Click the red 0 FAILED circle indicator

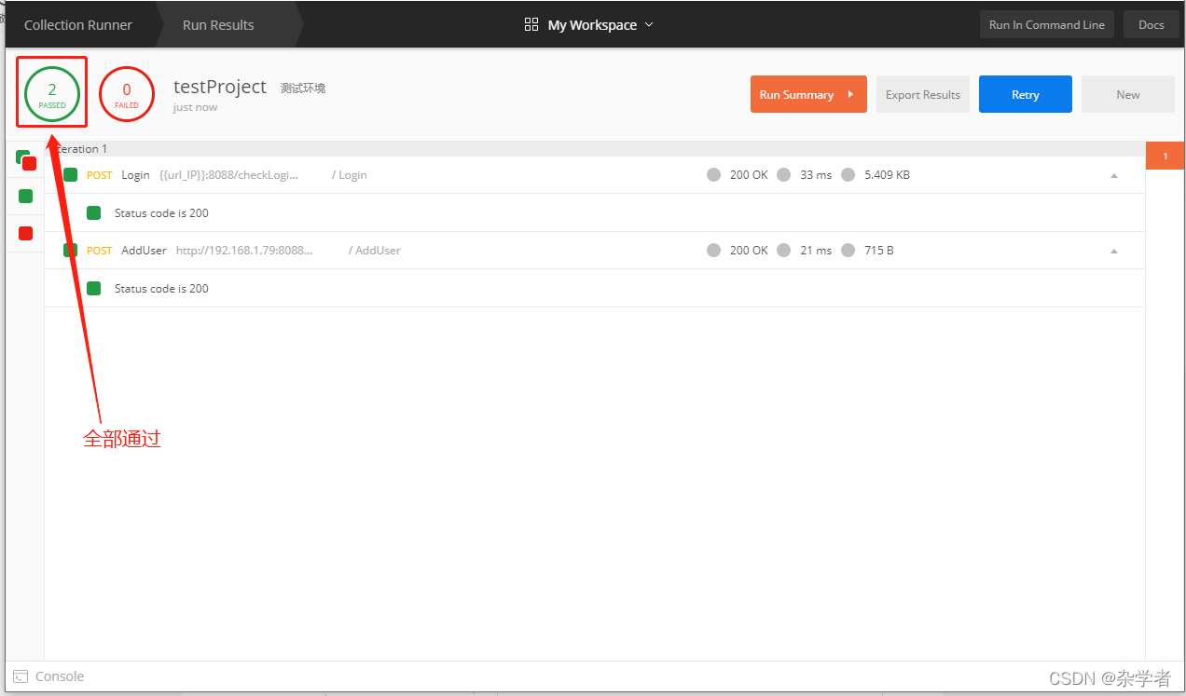pos(126,93)
